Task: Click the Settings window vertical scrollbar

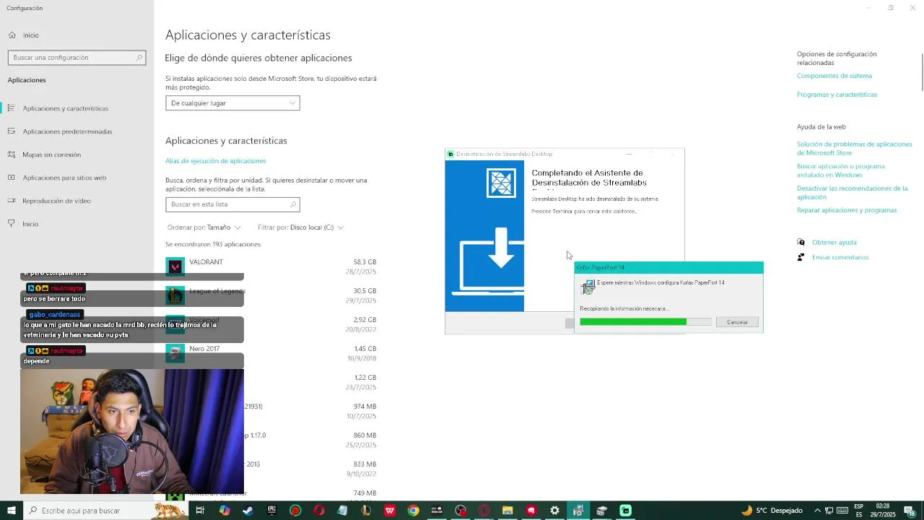Action: 922,72
